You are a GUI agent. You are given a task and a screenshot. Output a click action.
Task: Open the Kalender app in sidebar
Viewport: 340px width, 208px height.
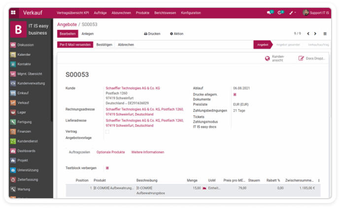tap(24, 54)
